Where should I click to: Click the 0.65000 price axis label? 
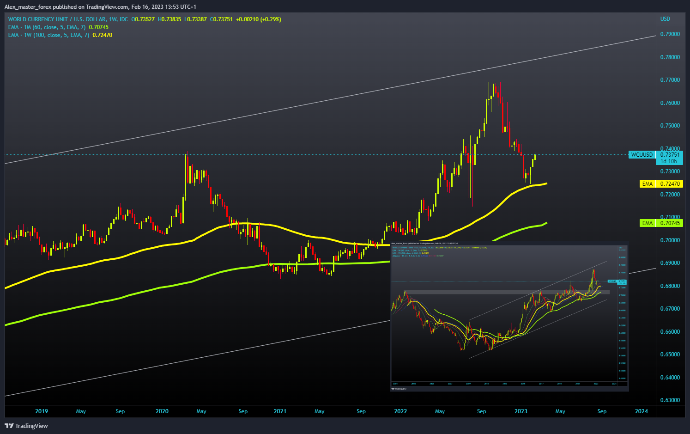point(670,355)
